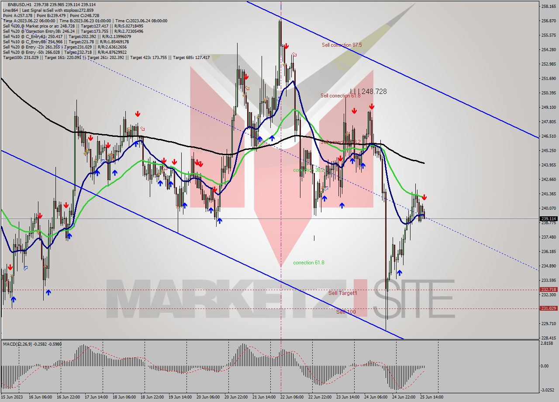Select the 'Sell %20 @ Entry -23: 261.355' line
This screenshot has height=402, width=559.
(65, 47)
